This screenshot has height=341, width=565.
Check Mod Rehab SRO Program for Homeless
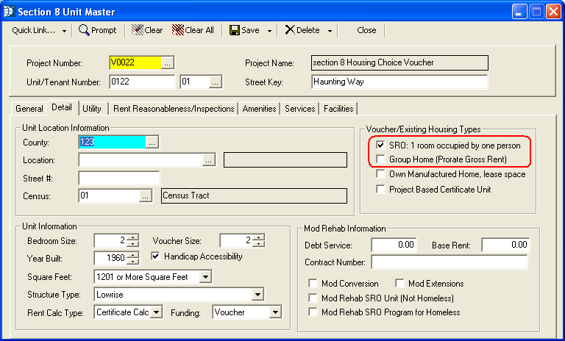click(313, 312)
